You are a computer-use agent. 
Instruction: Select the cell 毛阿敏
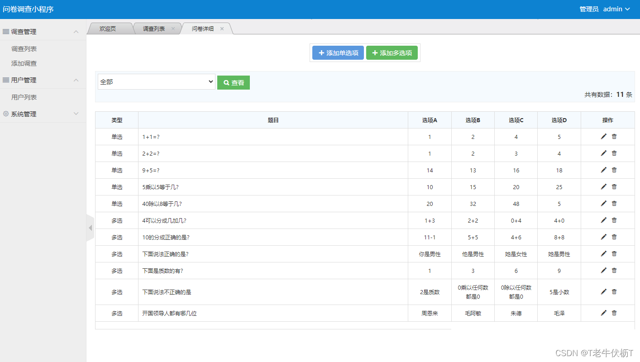point(473,313)
